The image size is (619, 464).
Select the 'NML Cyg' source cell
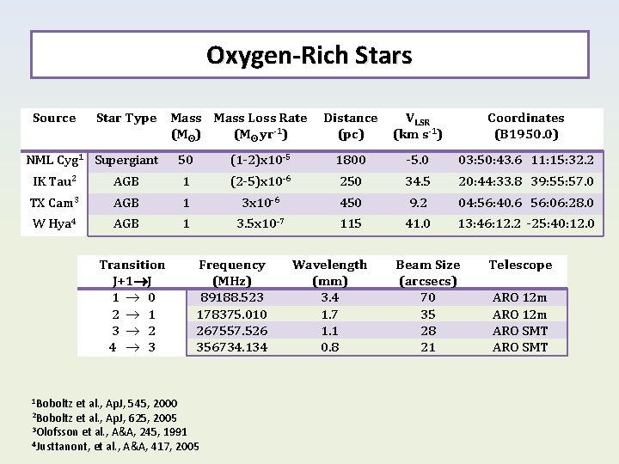point(54,160)
